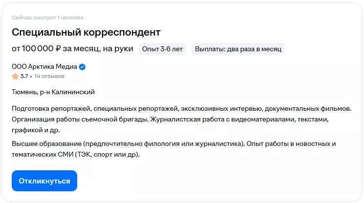This screenshot has width=364, height=203.
Task: Click the star rating icon
Action: 15,76
